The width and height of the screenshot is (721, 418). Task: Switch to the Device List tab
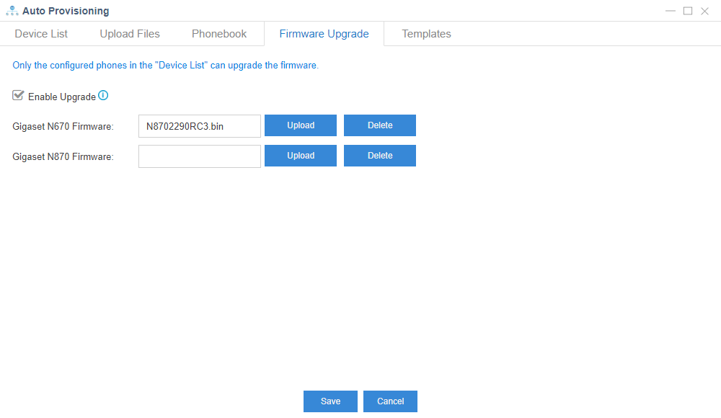click(x=41, y=34)
